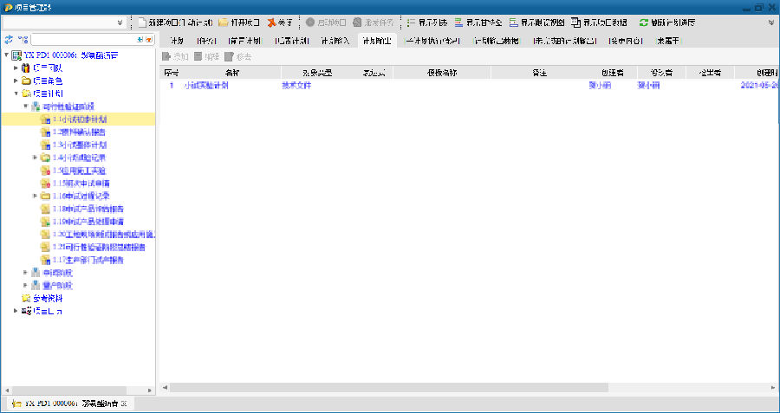Open the 小试实验计划 name link in row 1
Viewport: 780px width, 413px height.
206,86
